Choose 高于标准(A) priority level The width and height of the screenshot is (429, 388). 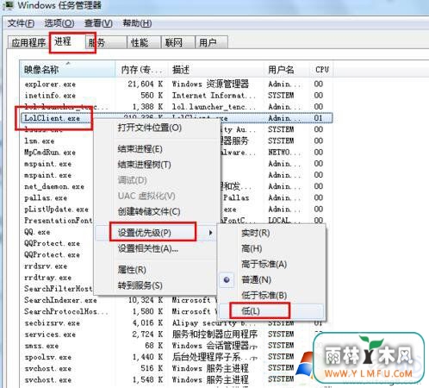click(x=264, y=264)
